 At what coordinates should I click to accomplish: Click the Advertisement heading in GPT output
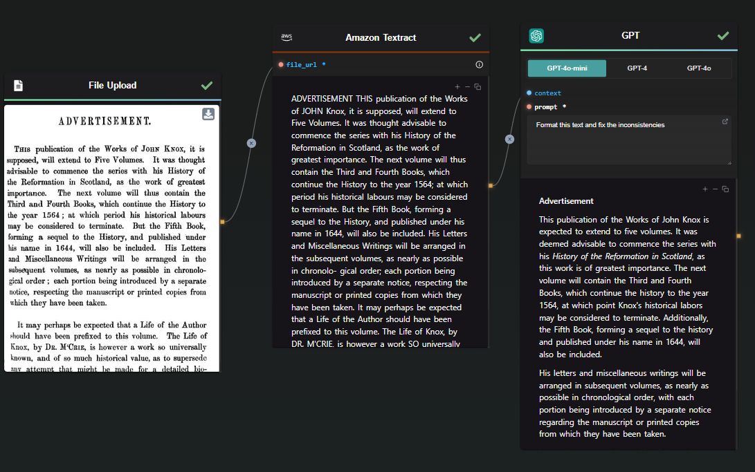point(566,201)
